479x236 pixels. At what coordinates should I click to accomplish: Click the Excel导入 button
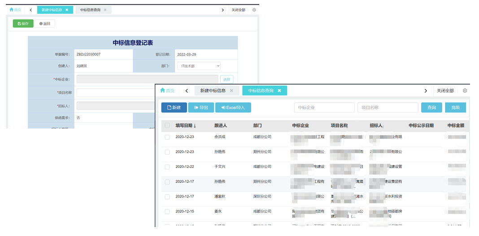tap(233, 107)
